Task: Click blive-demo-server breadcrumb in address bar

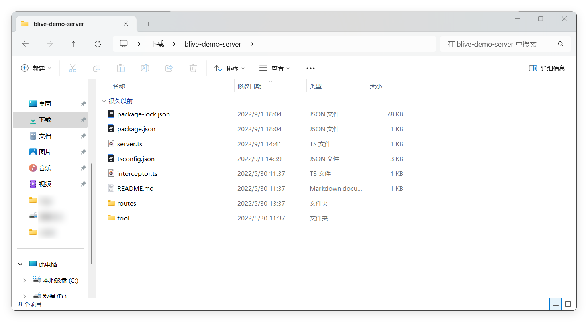Action: click(213, 44)
